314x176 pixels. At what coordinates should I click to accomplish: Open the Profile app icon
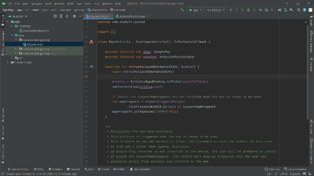260,10
